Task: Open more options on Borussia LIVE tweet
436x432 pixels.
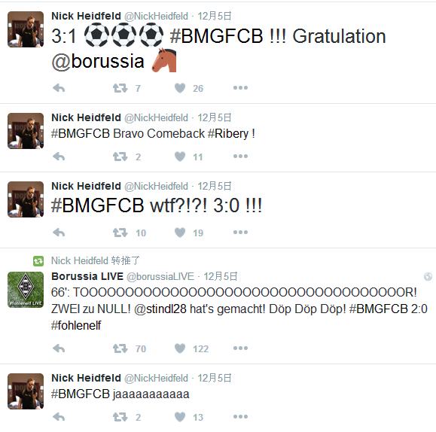Action: point(240,348)
